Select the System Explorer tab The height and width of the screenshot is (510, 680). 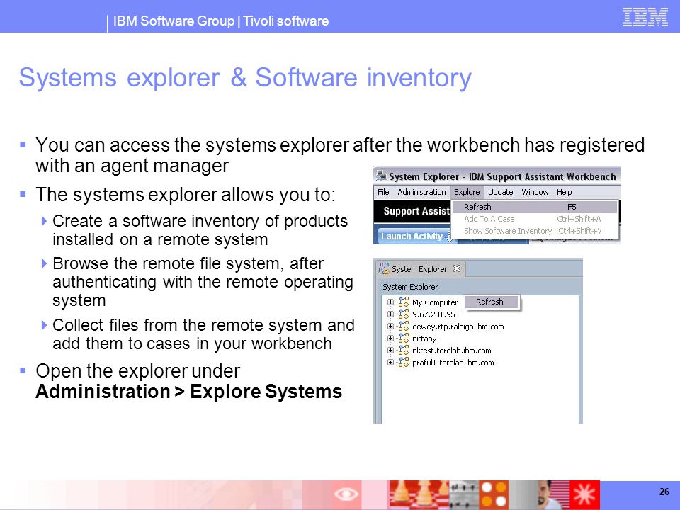(x=419, y=269)
